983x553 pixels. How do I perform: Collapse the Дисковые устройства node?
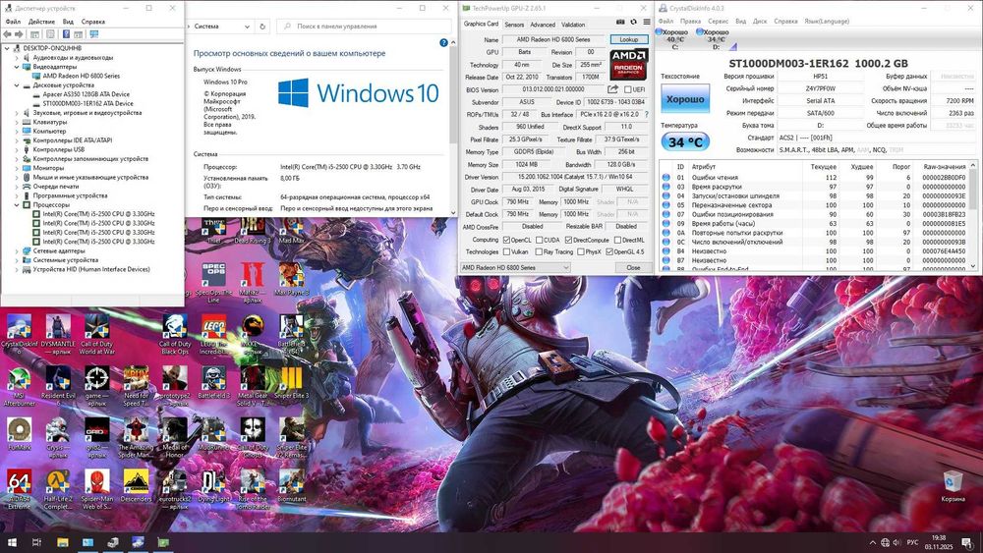click(x=17, y=85)
